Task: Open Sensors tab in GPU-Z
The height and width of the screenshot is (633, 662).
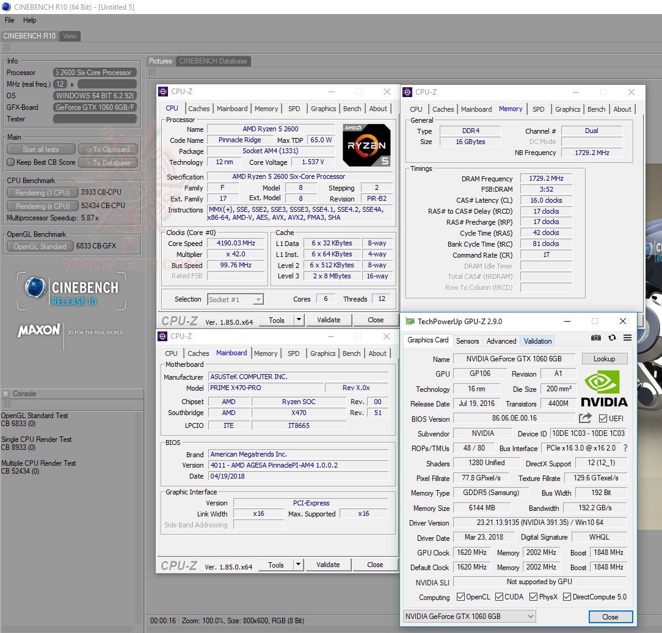Action: point(467,341)
